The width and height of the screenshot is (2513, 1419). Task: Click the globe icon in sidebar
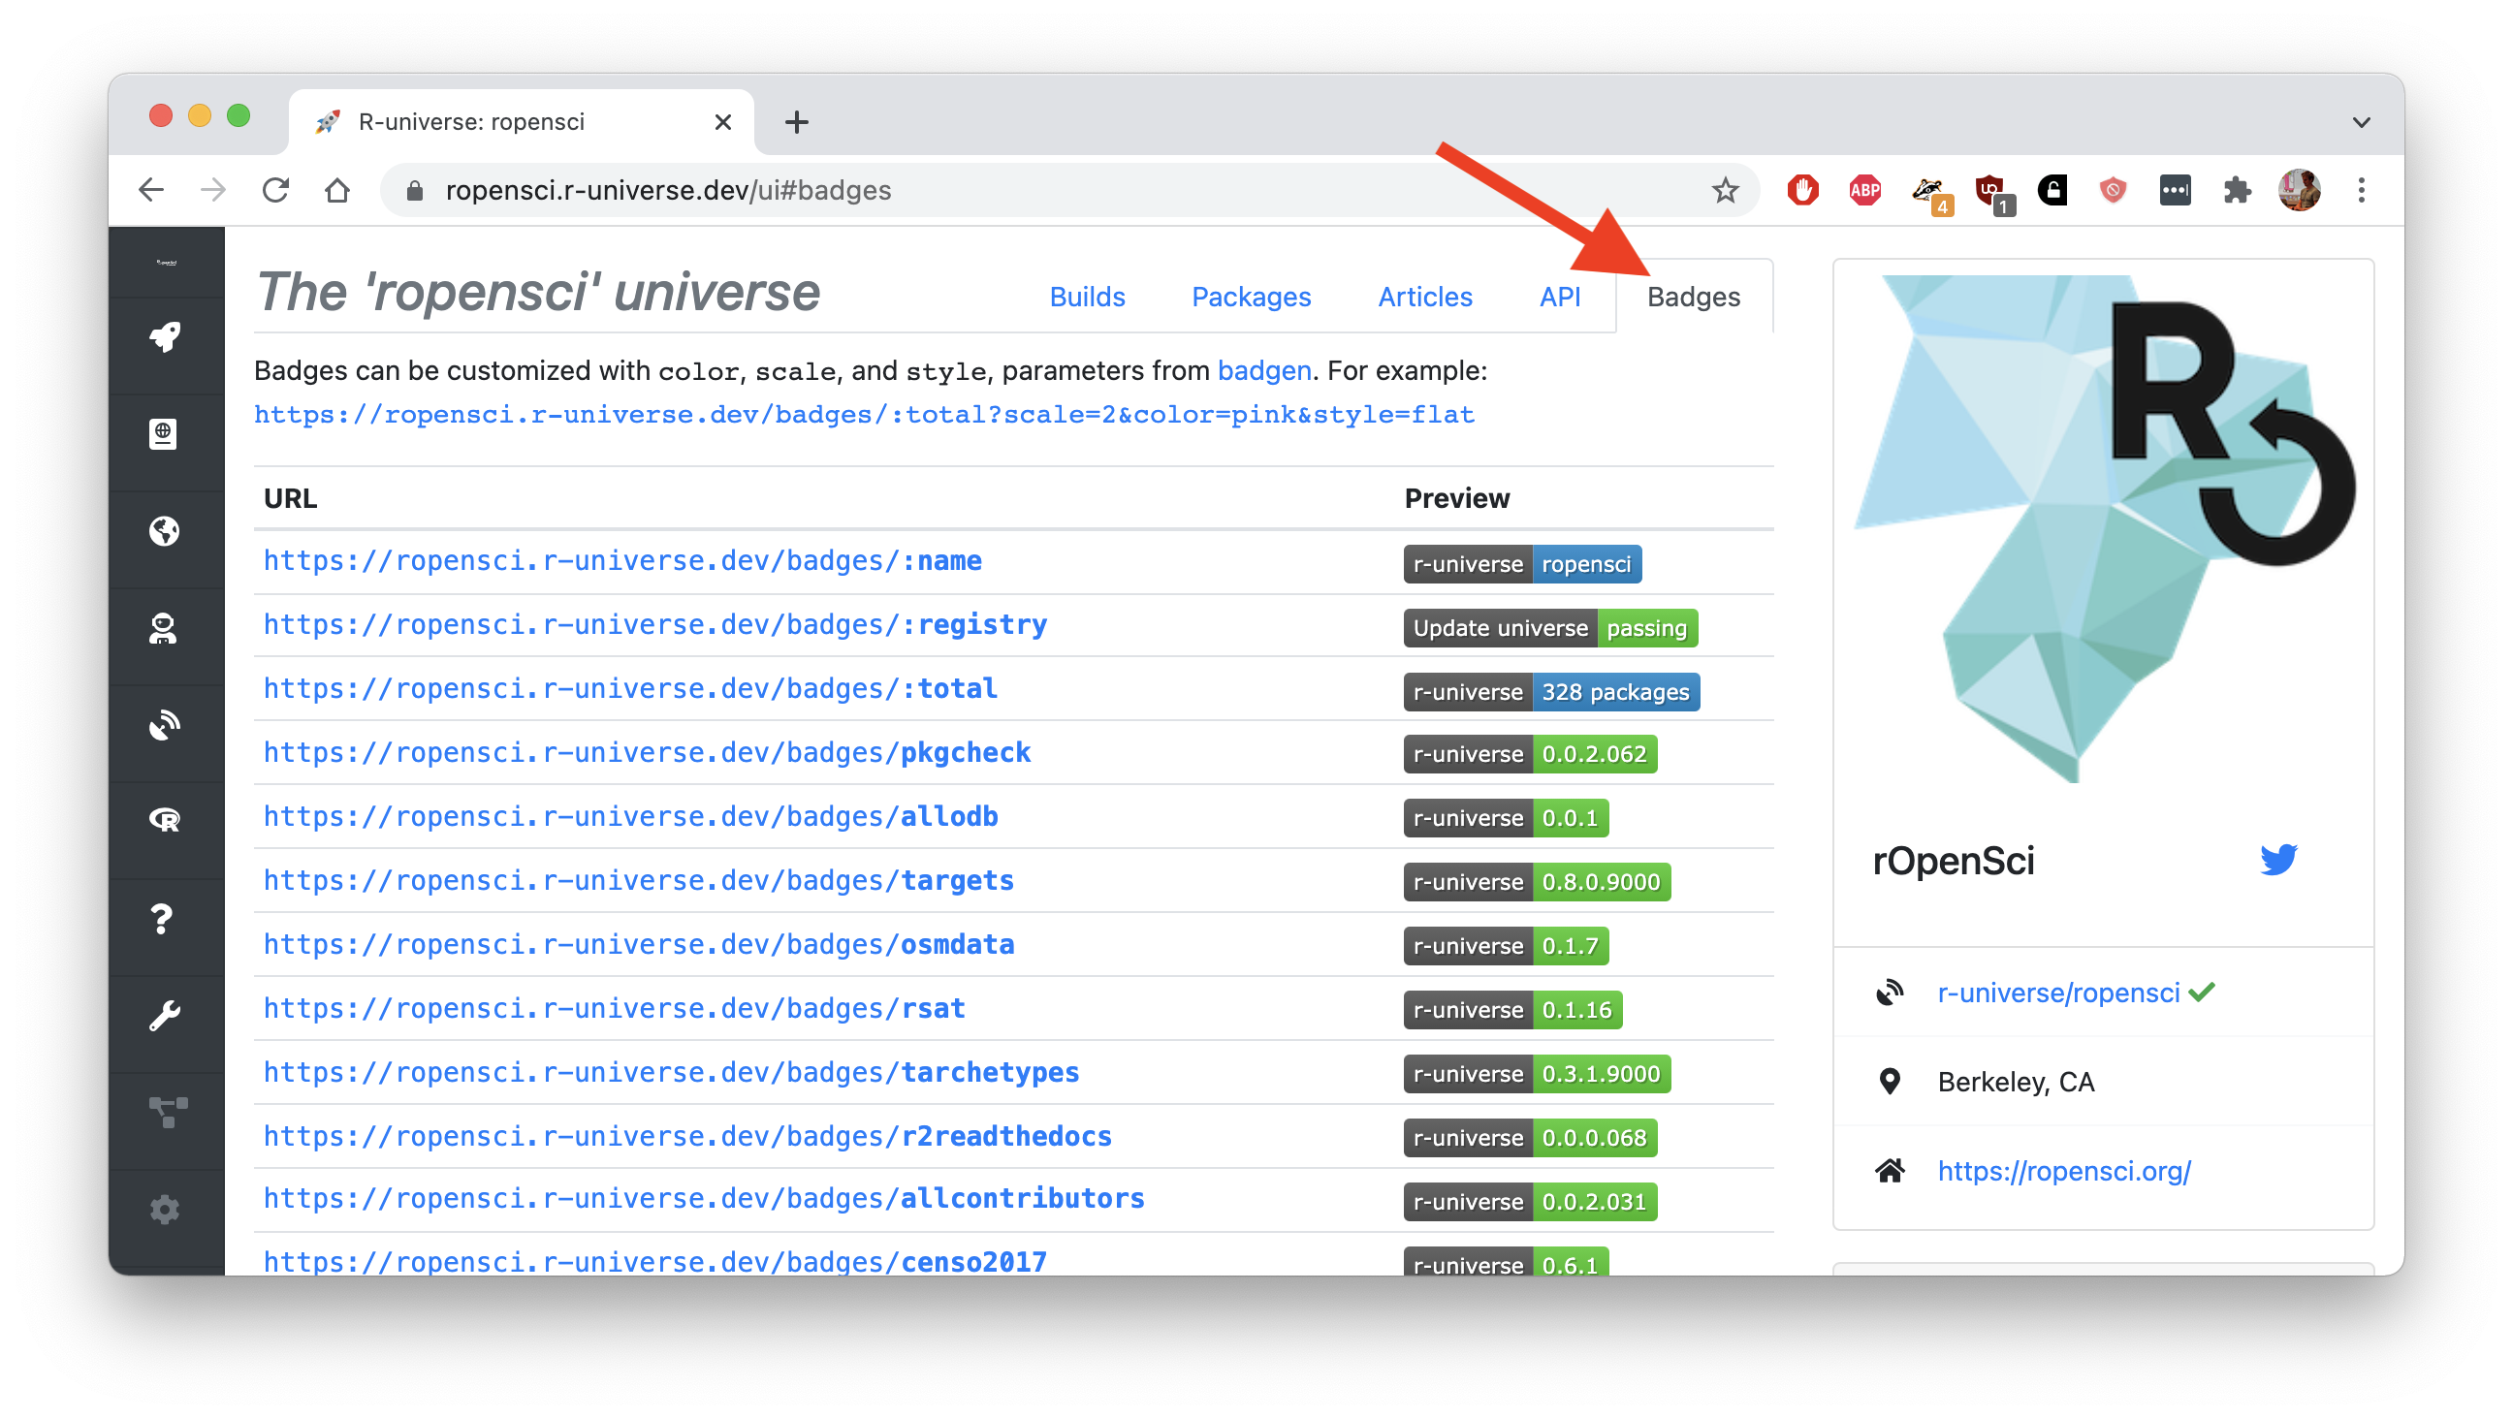point(165,531)
